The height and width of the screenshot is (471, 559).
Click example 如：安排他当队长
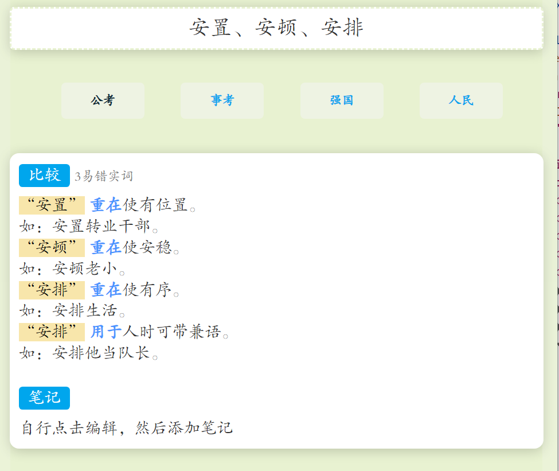pos(88,353)
